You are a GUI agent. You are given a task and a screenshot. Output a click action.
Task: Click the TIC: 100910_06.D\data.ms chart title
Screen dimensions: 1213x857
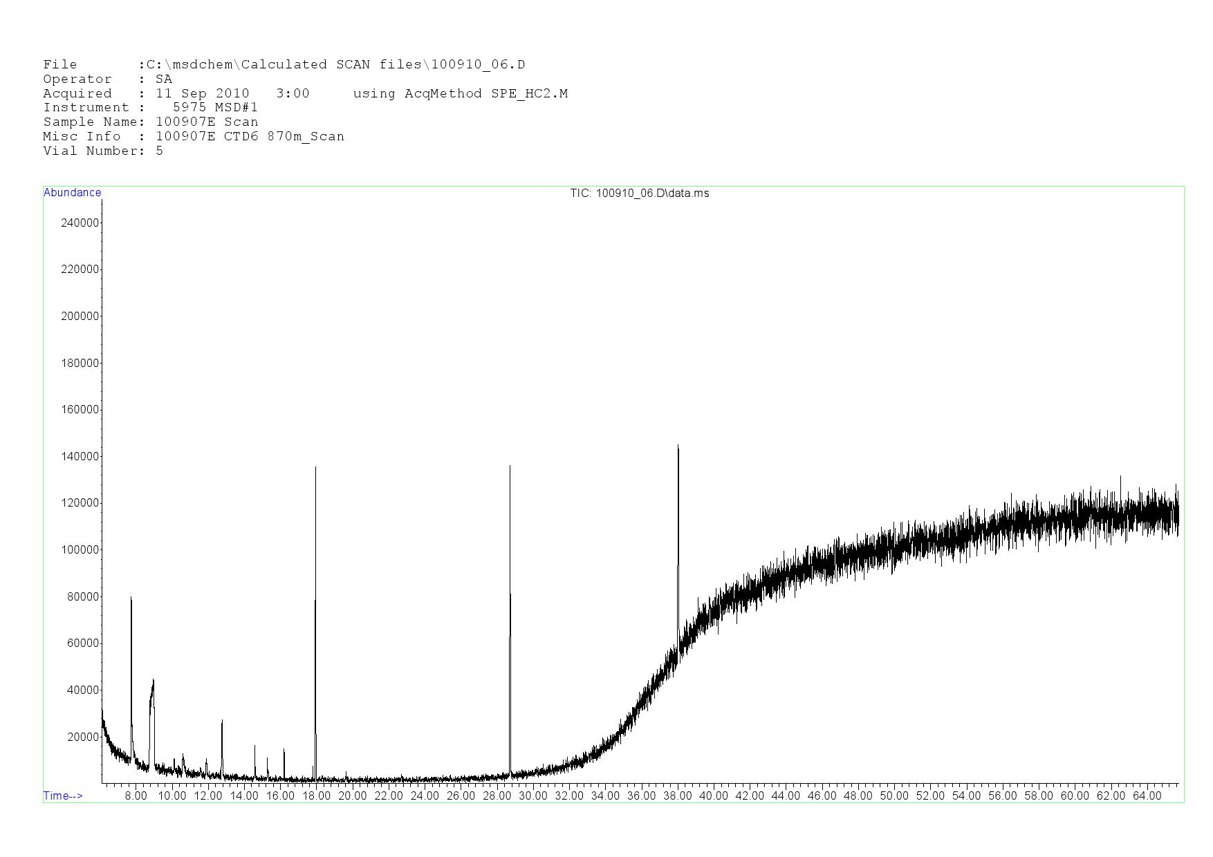(639, 194)
